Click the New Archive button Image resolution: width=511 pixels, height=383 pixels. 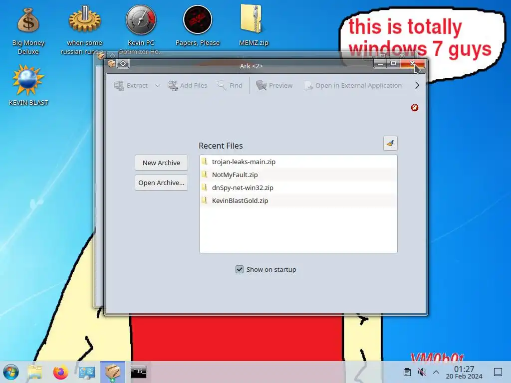pos(161,163)
